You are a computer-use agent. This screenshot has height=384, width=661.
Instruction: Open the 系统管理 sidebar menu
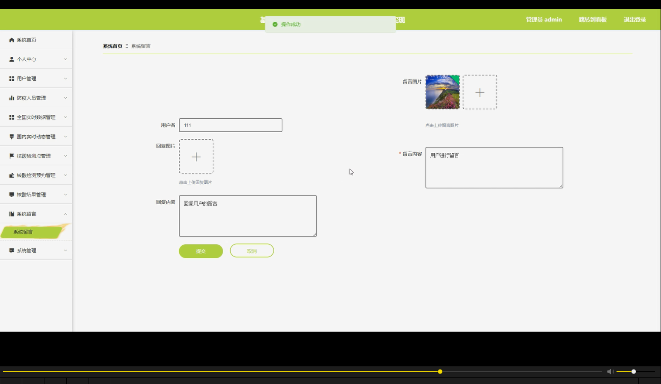[x=36, y=250]
